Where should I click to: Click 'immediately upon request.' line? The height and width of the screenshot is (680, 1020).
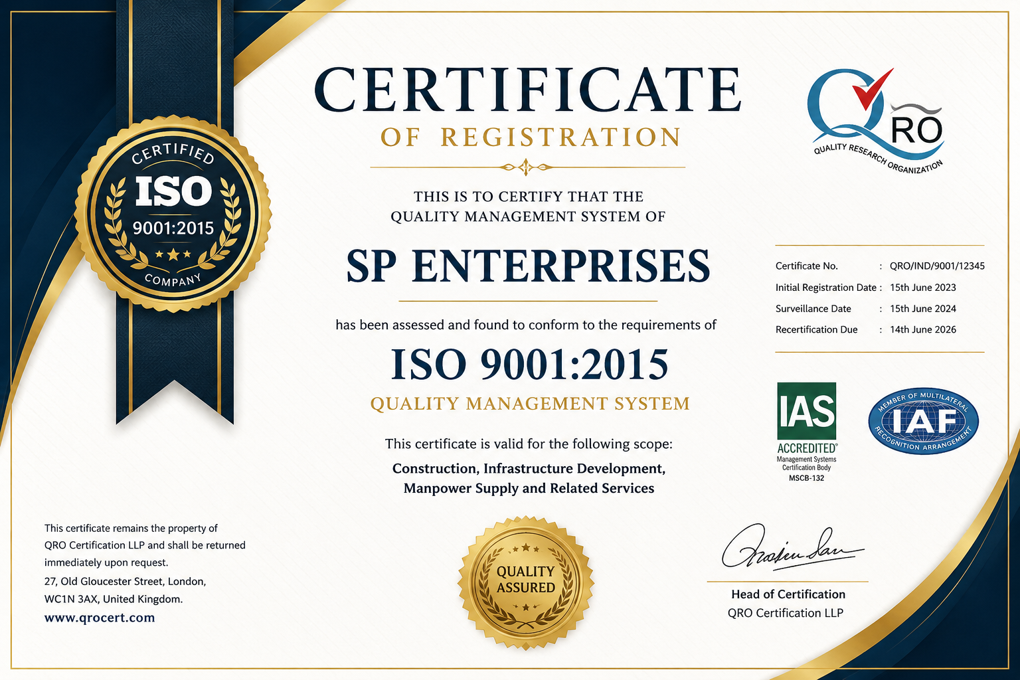point(106,562)
